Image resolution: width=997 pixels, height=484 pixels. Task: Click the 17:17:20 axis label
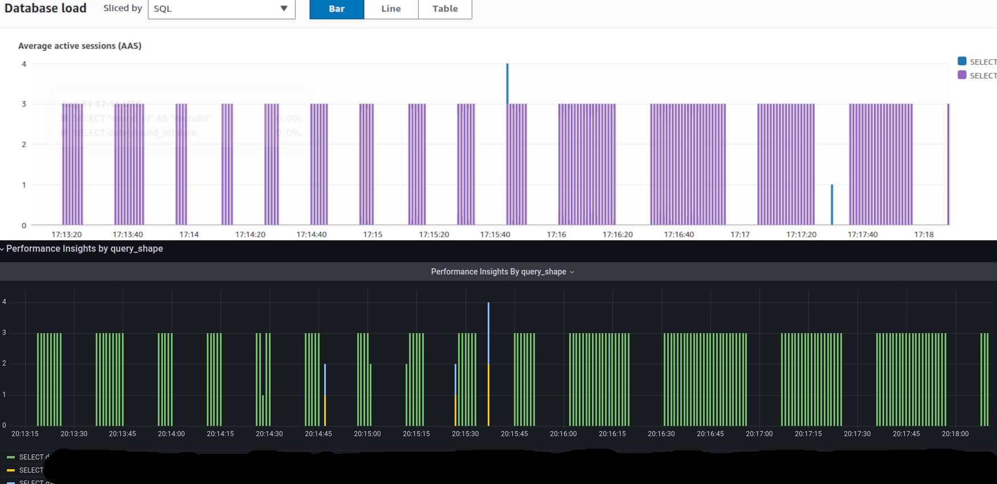[802, 235]
